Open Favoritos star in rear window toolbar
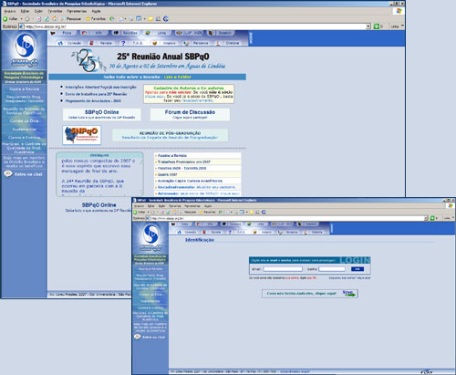Image resolution: width=456 pixels, height=375 pixels. 96,19
